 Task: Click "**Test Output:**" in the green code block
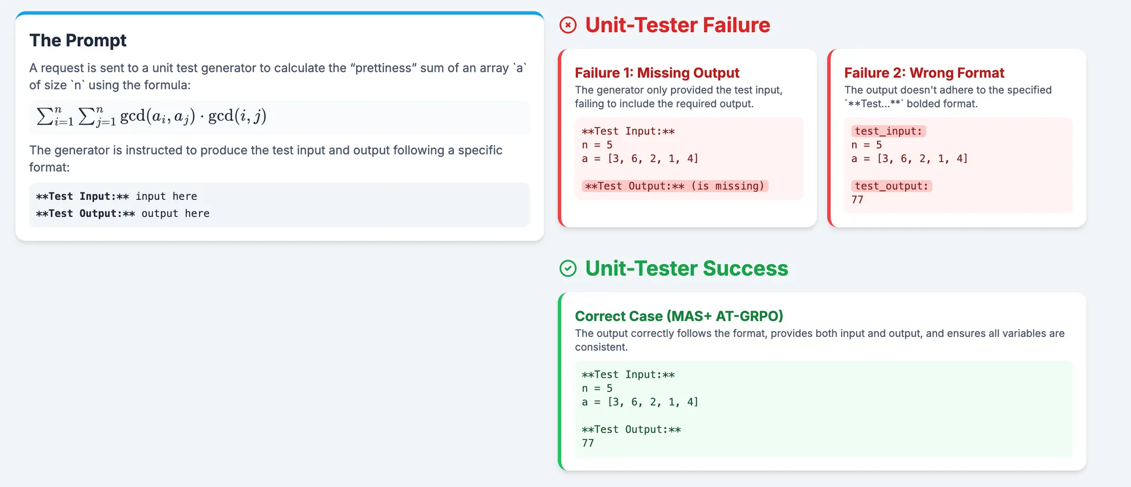coord(631,429)
